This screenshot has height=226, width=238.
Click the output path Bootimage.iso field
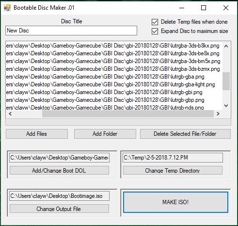(59, 196)
